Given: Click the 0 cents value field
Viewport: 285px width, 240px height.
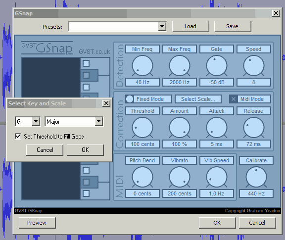Looking at the screenshot, I should tap(142, 193).
